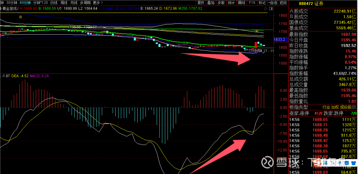The image size is (358, 174).
Task: Click the M250: 1707.02 indicator value
Action: coord(190,8)
